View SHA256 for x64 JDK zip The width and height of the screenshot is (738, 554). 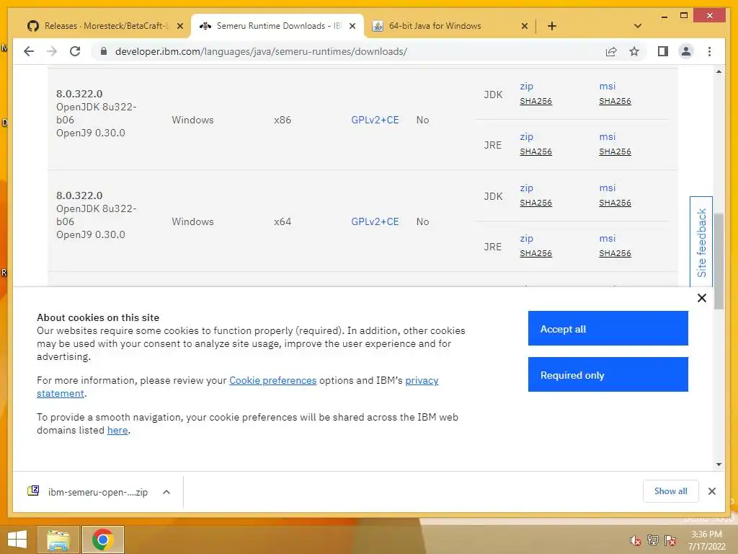535,203
